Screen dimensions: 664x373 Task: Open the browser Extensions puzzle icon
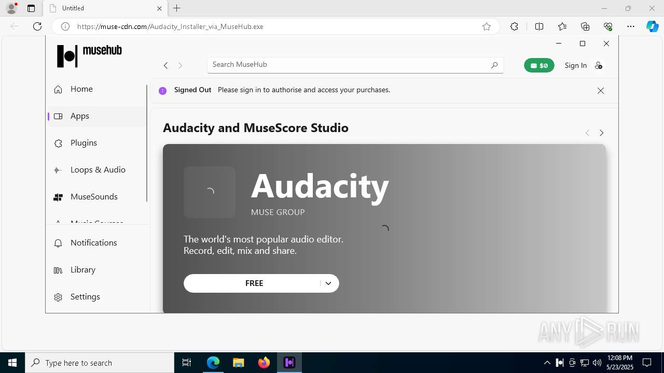514,26
